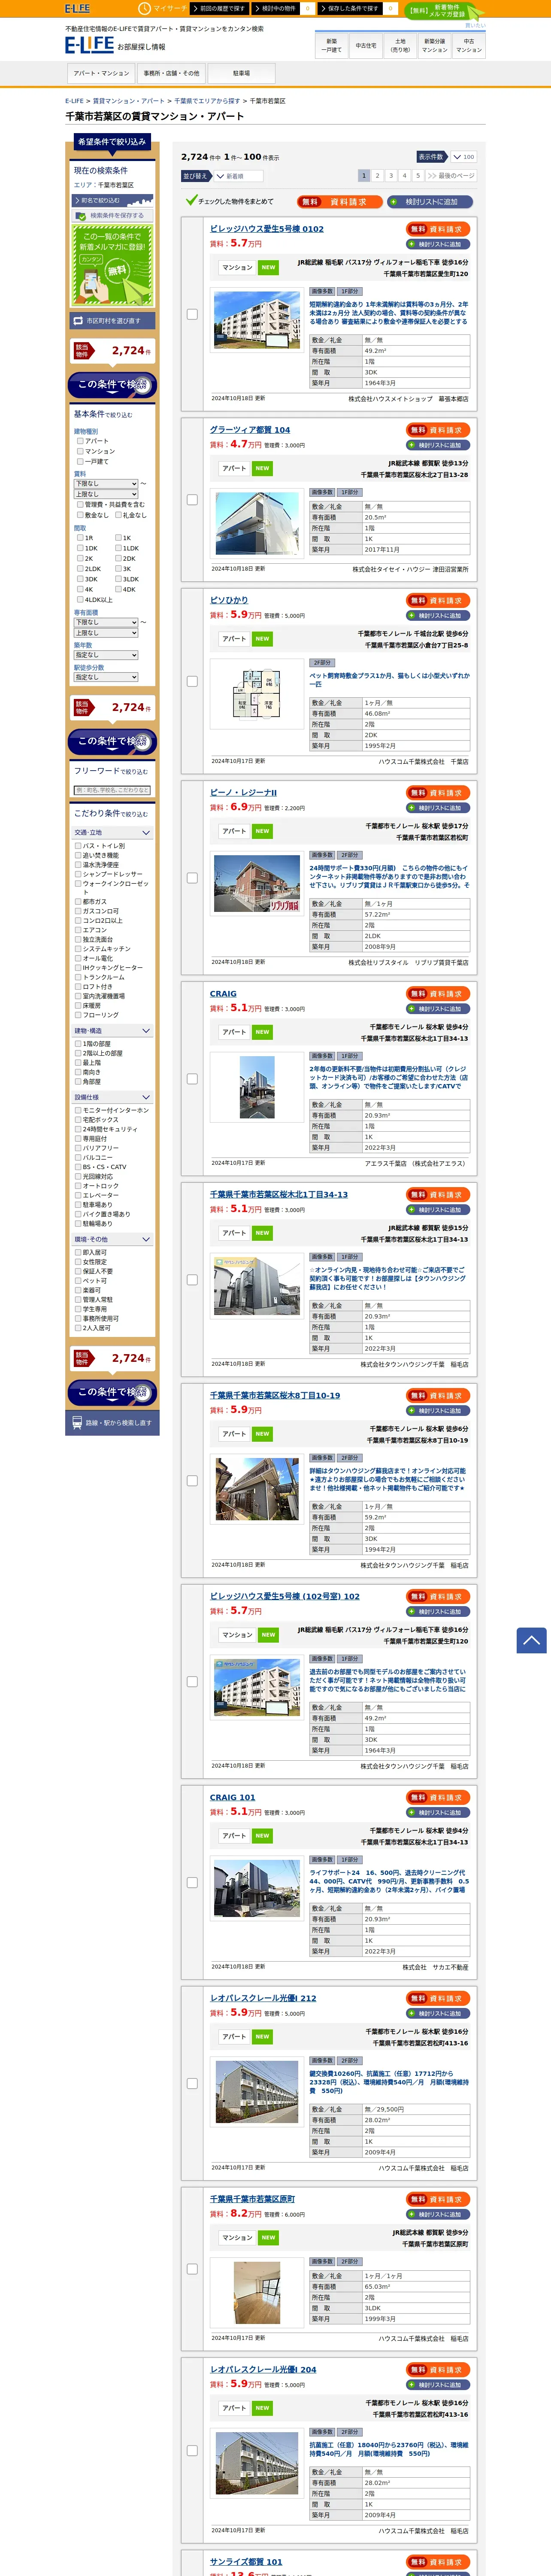
Task: Open 土地(売り地) nav item
Action: coord(400,45)
